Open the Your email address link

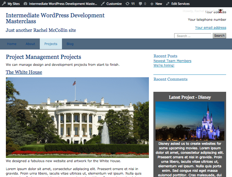(x=211, y=28)
